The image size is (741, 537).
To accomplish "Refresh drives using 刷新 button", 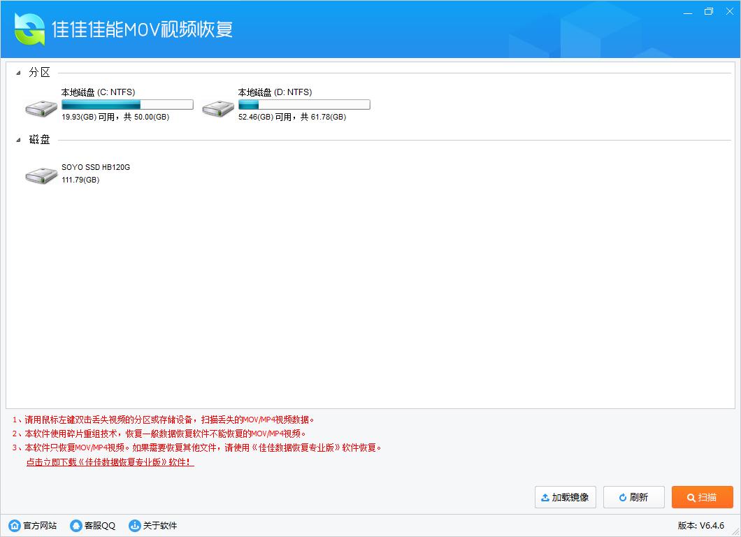I will click(x=634, y=497).
